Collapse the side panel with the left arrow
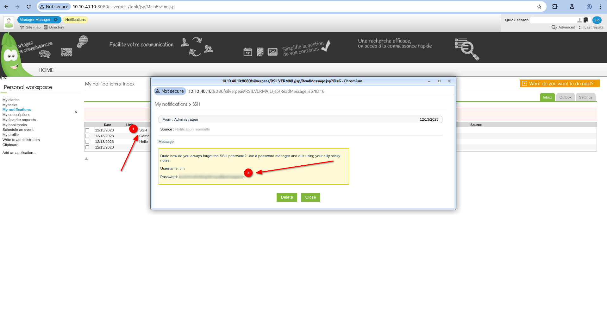 pyautogui.click(x=1, y=78)
